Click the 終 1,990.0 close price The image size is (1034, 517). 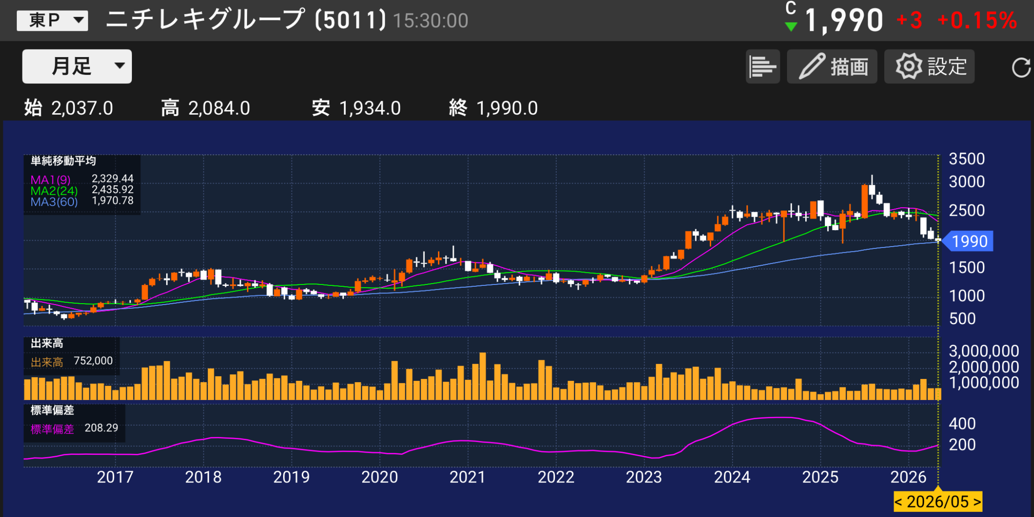pyautogui.click(x=493, y=108)
